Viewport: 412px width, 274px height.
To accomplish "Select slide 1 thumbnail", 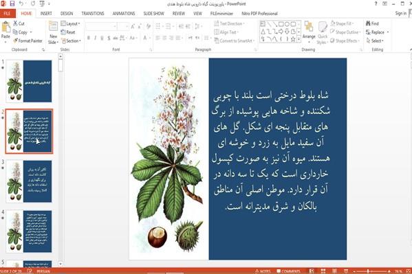I will [29, 81].
